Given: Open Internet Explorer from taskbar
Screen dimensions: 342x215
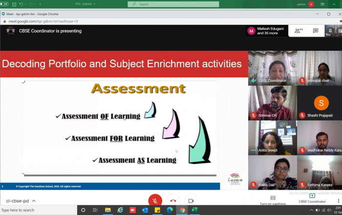Looking at the screenshot, I should 120,210.
